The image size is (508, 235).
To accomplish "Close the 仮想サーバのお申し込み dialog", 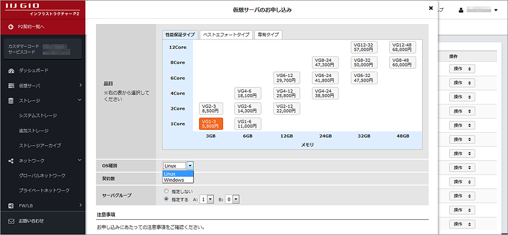I will coord(430,9).
